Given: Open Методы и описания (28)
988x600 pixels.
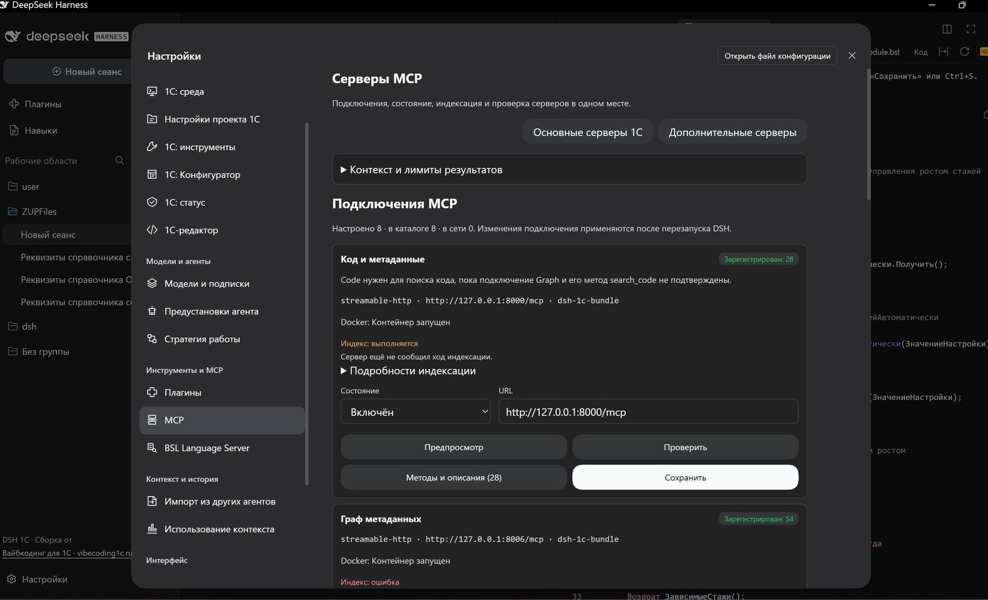Looking at the screenshot, I should click(453, 477).
